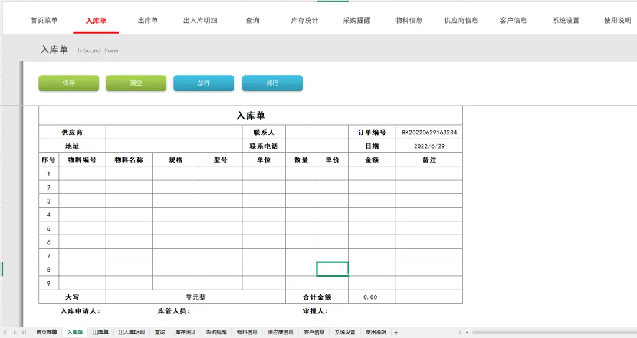The image size is (637, 338).
Task: Click the 合计金额 value 0.00
Action: click(x=372, y=297)
